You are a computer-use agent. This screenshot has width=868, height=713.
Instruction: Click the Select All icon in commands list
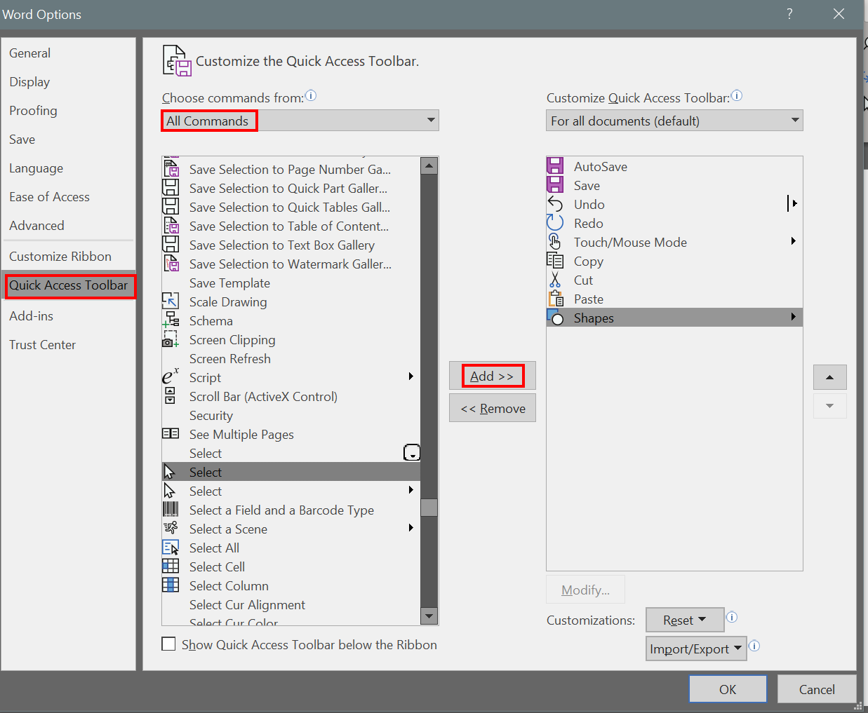tap(171, 548)
